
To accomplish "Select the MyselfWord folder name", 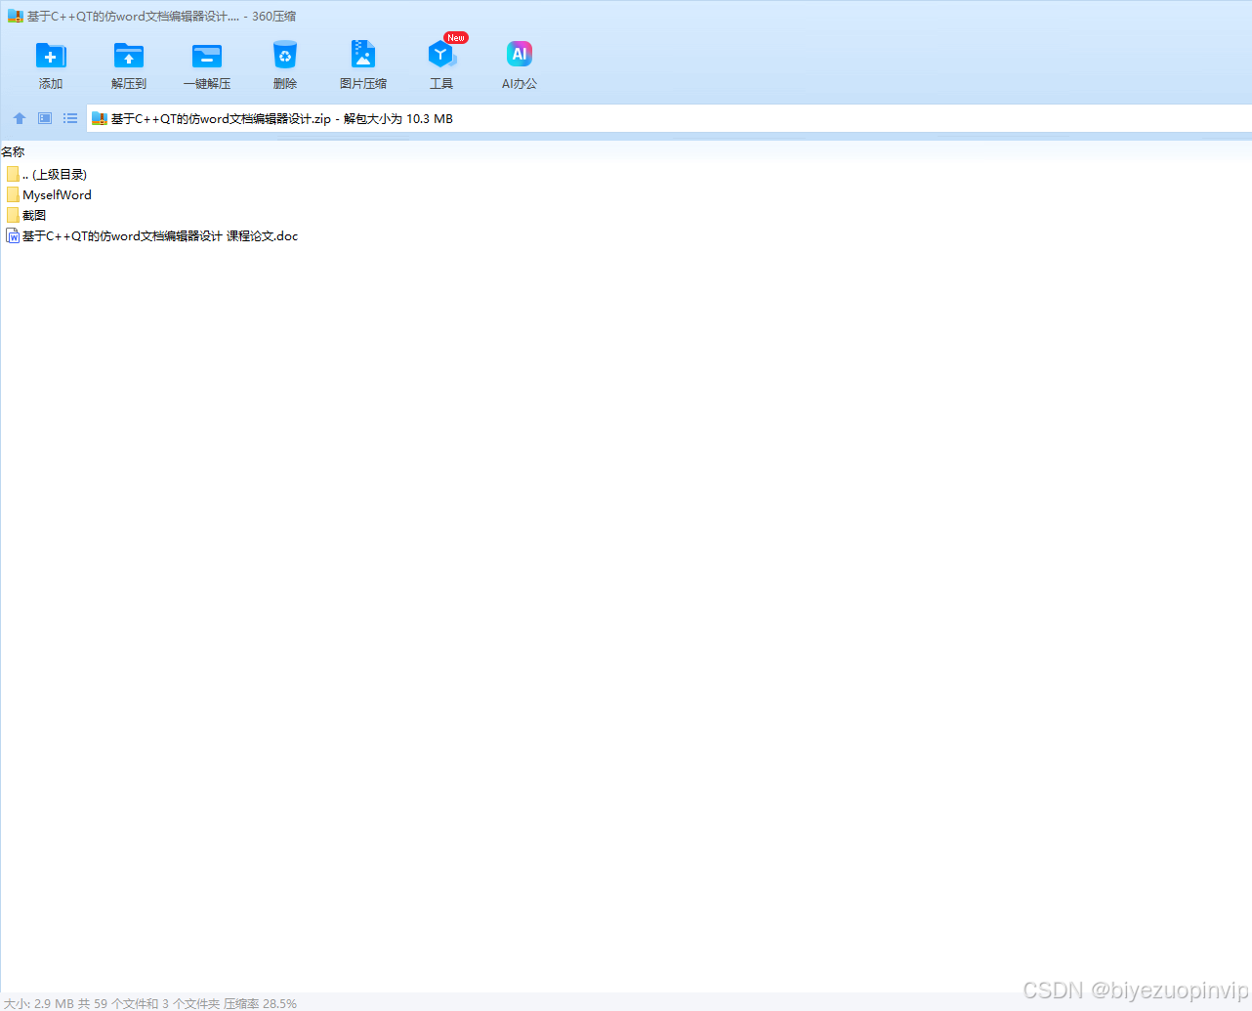I will point(57,194).
